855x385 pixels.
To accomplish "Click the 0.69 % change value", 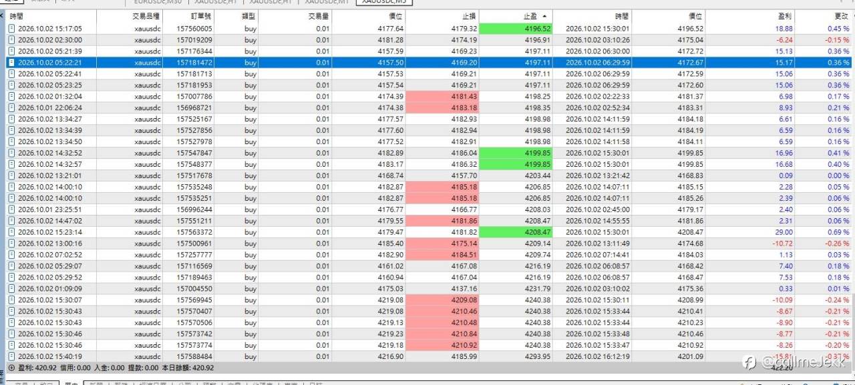I will [x=838, y=232].
